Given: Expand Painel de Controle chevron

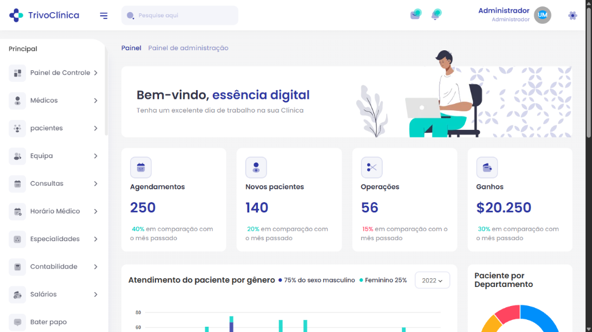Looking at the screenshot, I should tap(95, 73).
